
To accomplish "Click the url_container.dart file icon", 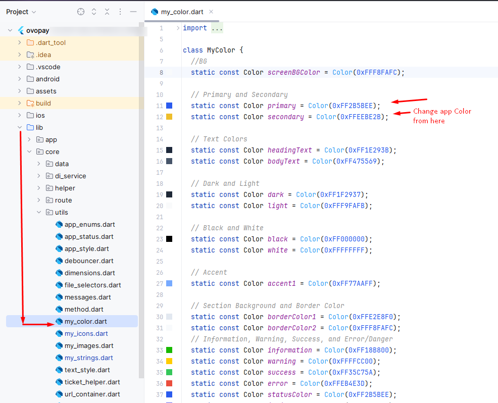I will (x=59, y=394).
